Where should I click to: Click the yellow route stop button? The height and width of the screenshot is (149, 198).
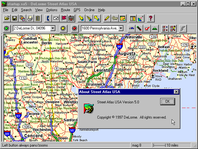click(x=63, y=28)
